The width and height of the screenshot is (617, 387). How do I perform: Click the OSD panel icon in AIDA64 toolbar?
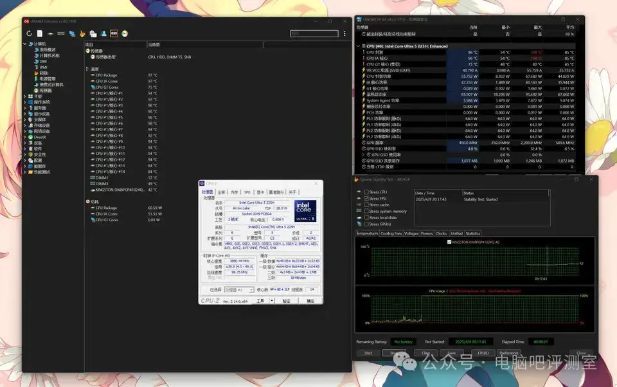[x=114, y=33]
